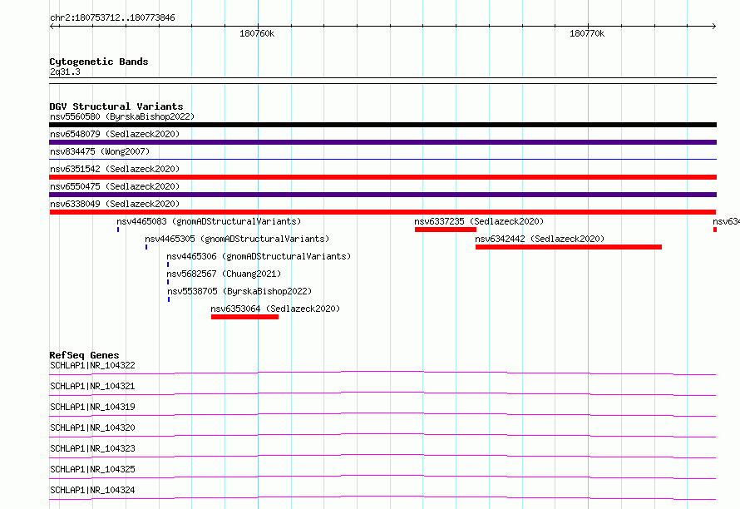Select the RefSeq Genes track title
Screen dimensions: 740x509
tap(85, 355)
